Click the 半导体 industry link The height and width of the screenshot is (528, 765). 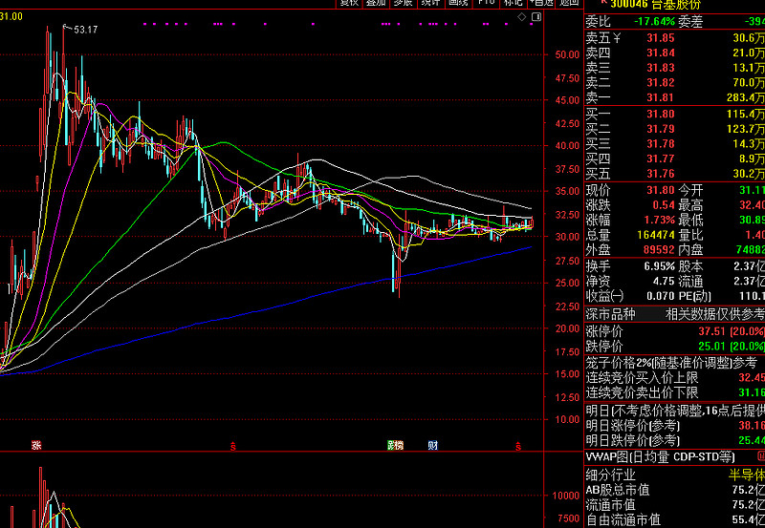747,475
